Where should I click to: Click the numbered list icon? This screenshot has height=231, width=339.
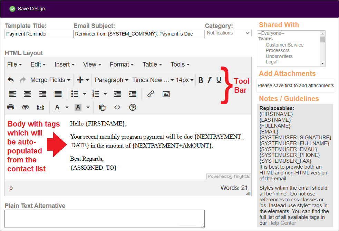pyautogui.click(x=96, y=94)
